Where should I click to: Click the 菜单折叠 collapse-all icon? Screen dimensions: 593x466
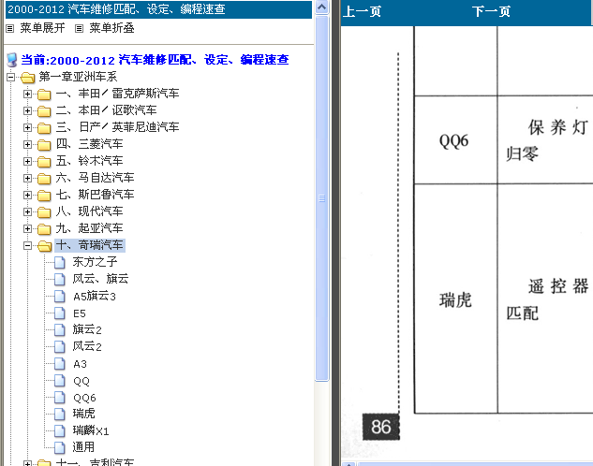tap(79, 28)
